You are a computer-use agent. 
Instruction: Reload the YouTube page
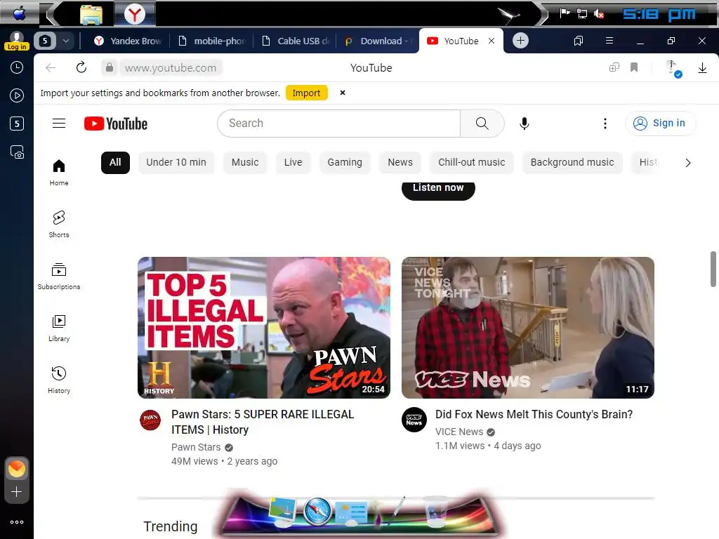pos(81,67)
